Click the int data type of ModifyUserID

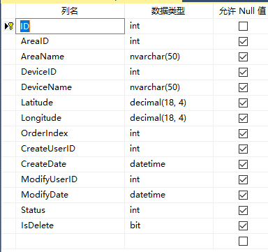169,179
